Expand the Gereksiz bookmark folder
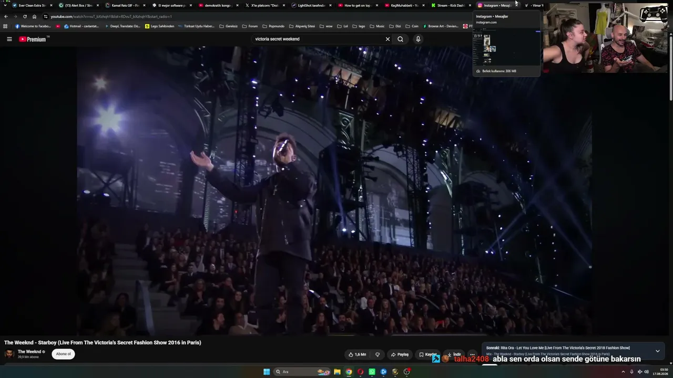Viewport: 673px width, 378px height. click(228, 26)
